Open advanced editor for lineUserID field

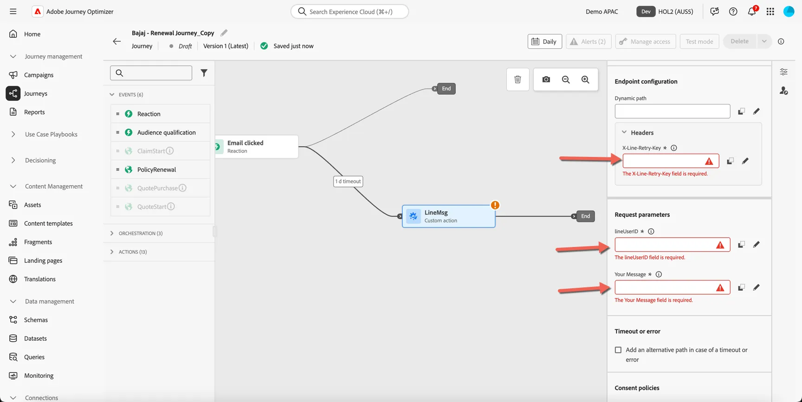tap(756, 245)
